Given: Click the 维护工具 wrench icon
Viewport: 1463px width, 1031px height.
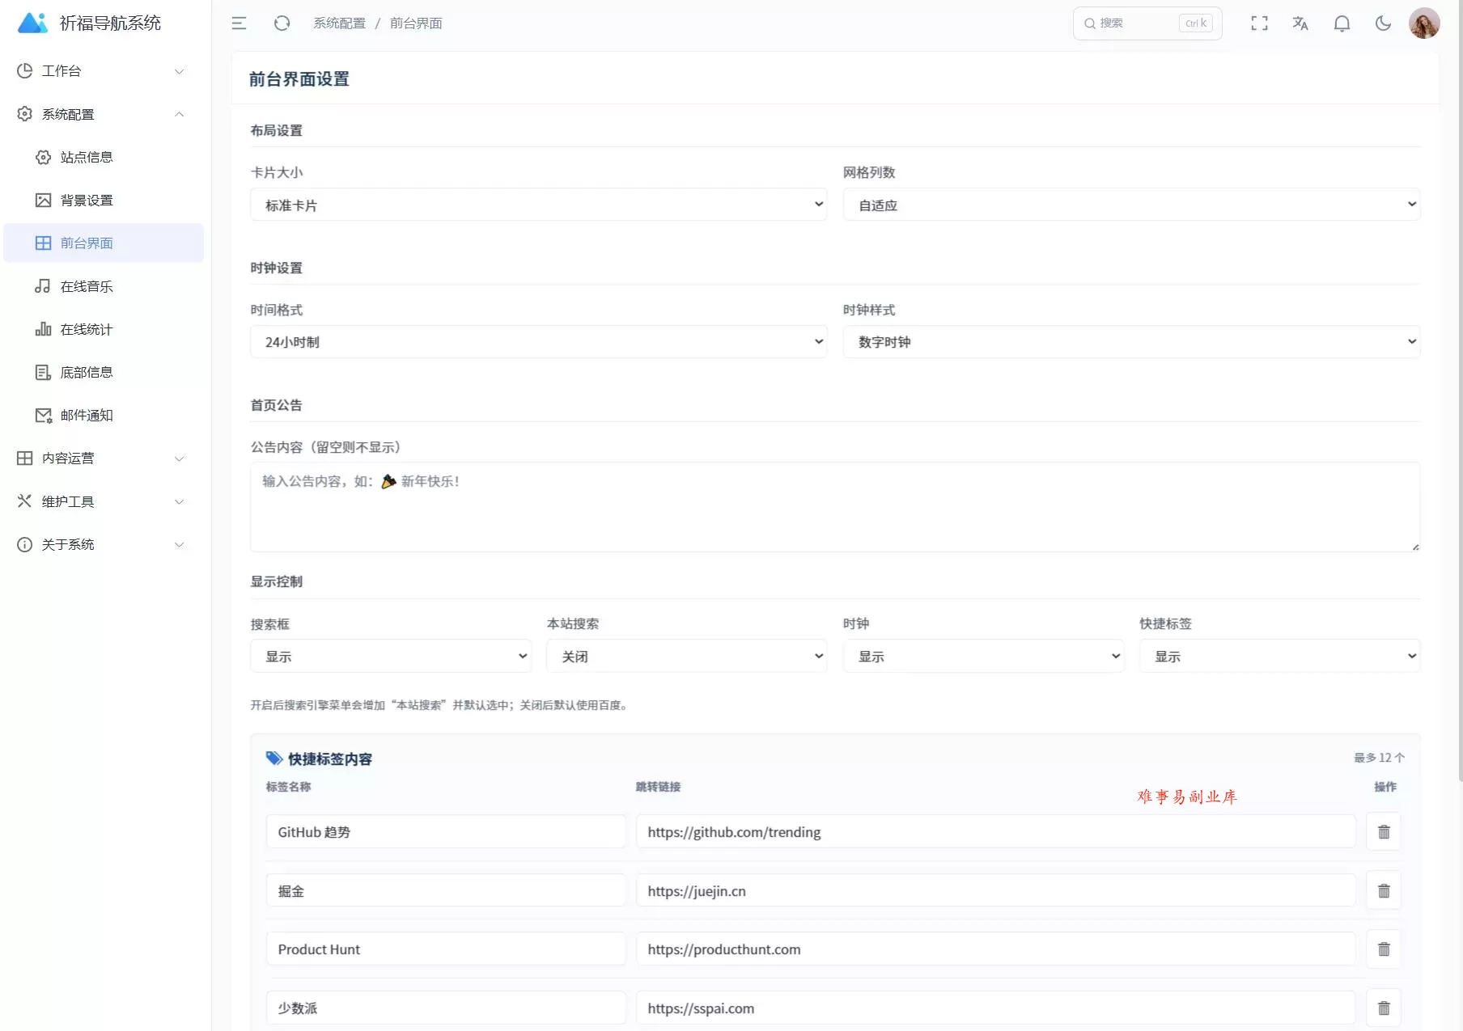Looking at the screenshot, I should [x=25, y=501].
